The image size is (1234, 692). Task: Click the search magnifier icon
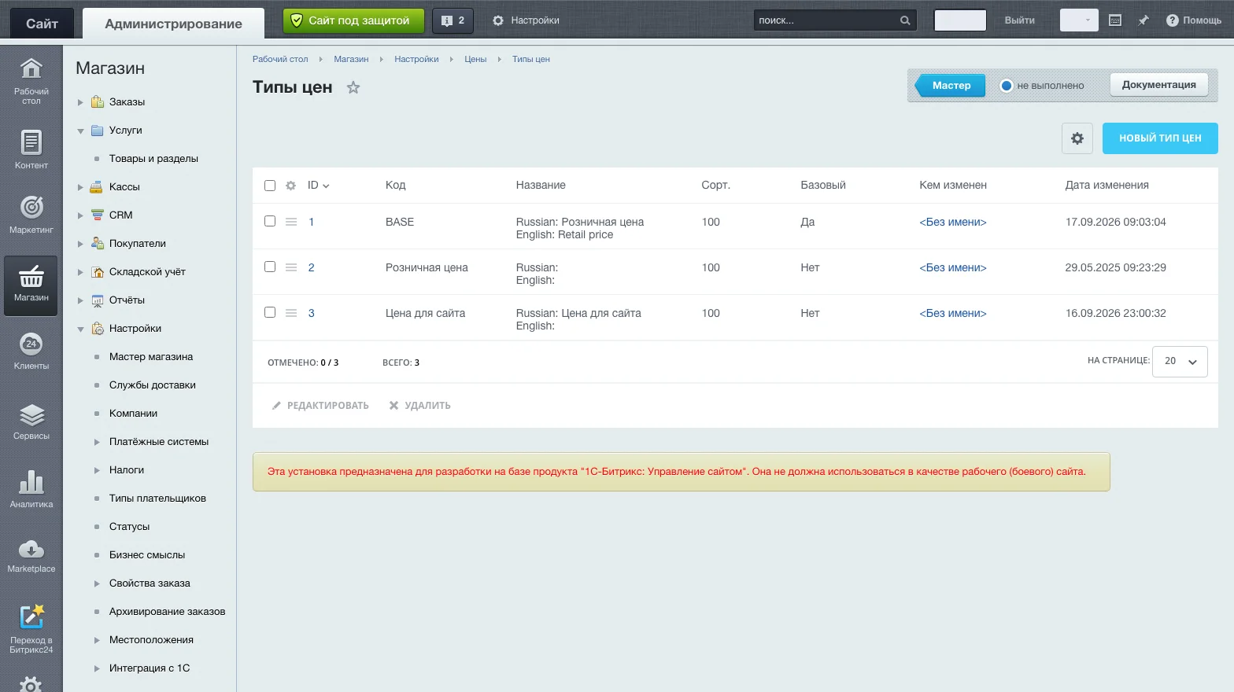pyautogui.click(x=905, y=20)
